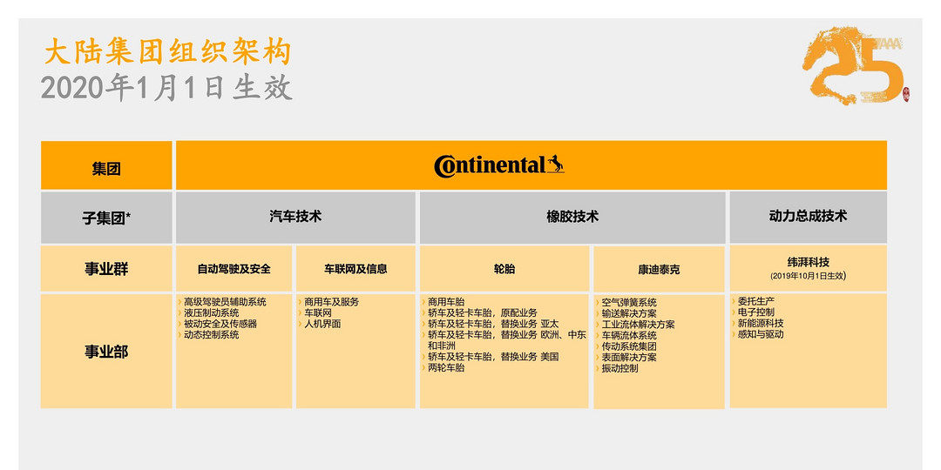Image resolution: width=941 pixels, height=470 pixels.
Task: Click the 轮胎 business group cell
Action: pyautogui.click(x=504, y=269)
